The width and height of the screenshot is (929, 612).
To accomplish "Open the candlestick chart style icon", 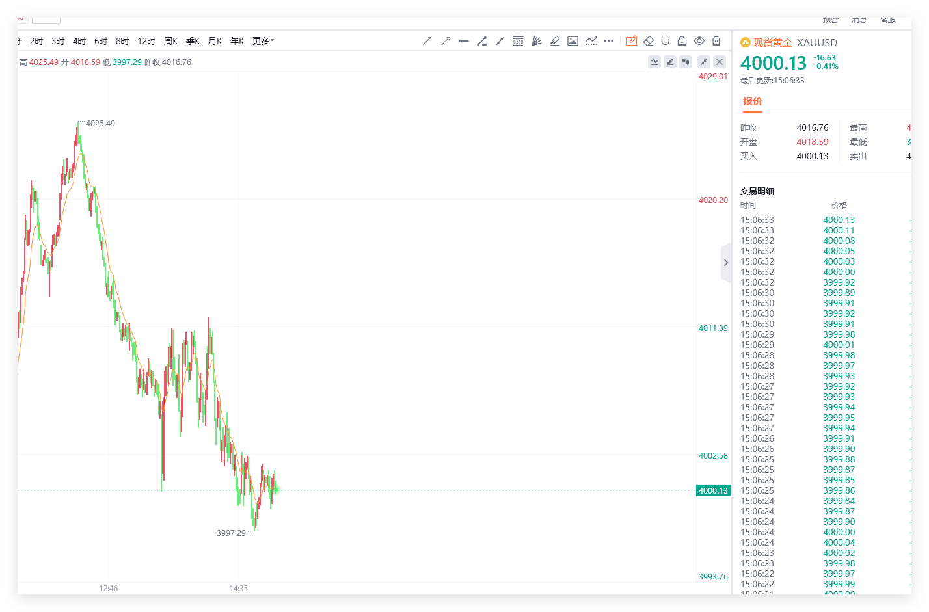I will 686,62.
